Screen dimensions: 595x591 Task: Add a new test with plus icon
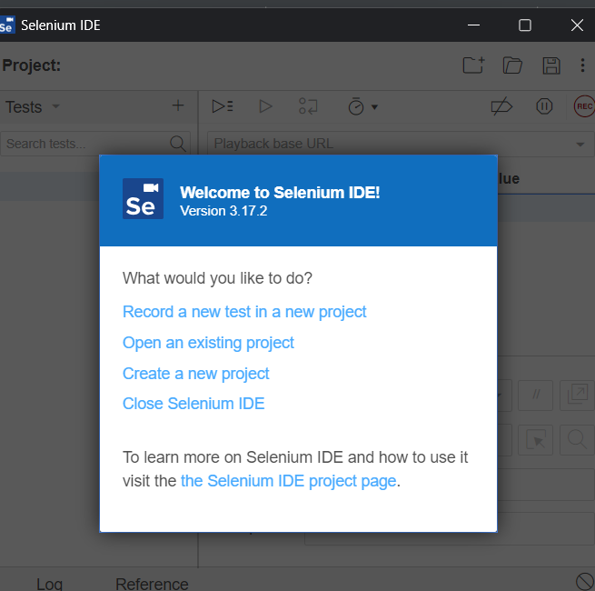178,105
